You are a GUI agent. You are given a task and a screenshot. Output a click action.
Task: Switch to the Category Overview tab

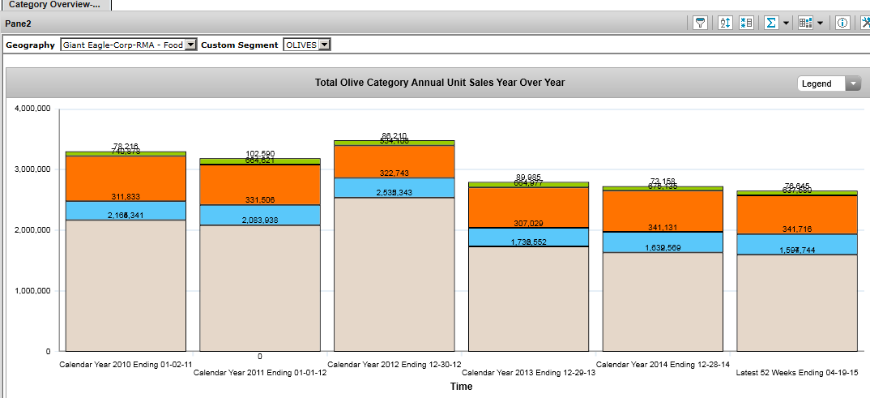click(x=55, y=5)
